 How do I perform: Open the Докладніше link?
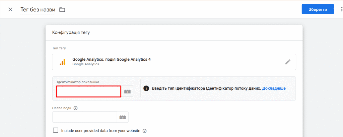[x=274, y=88]
